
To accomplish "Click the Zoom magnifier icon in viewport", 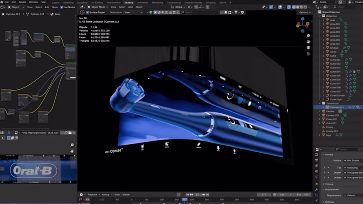I will (308, 36).
